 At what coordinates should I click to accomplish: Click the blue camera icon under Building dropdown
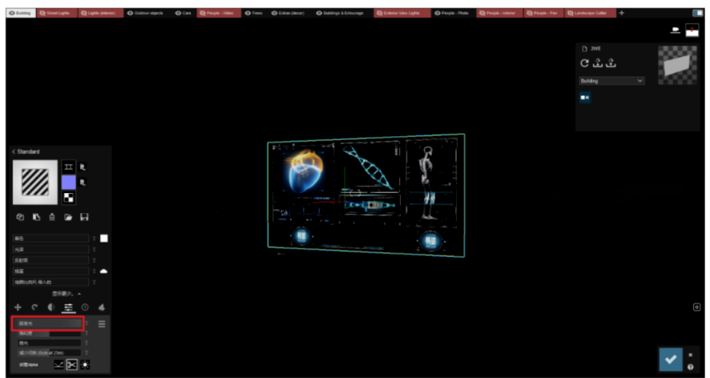tap(585, 98)
